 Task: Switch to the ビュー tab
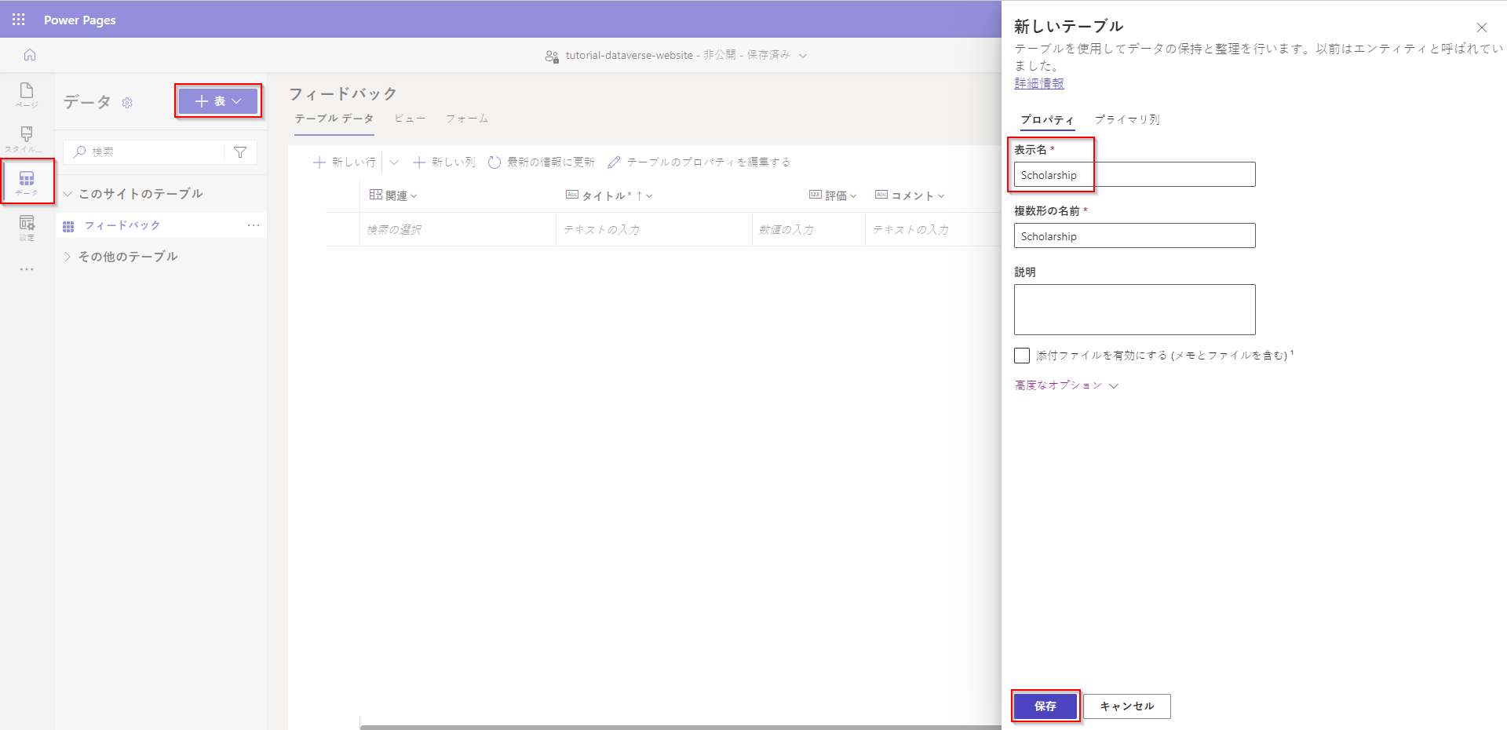pos(410,119)
